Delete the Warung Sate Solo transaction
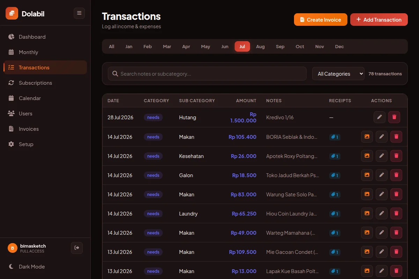This screenshot has width=419, height=279. click(396, 194)
